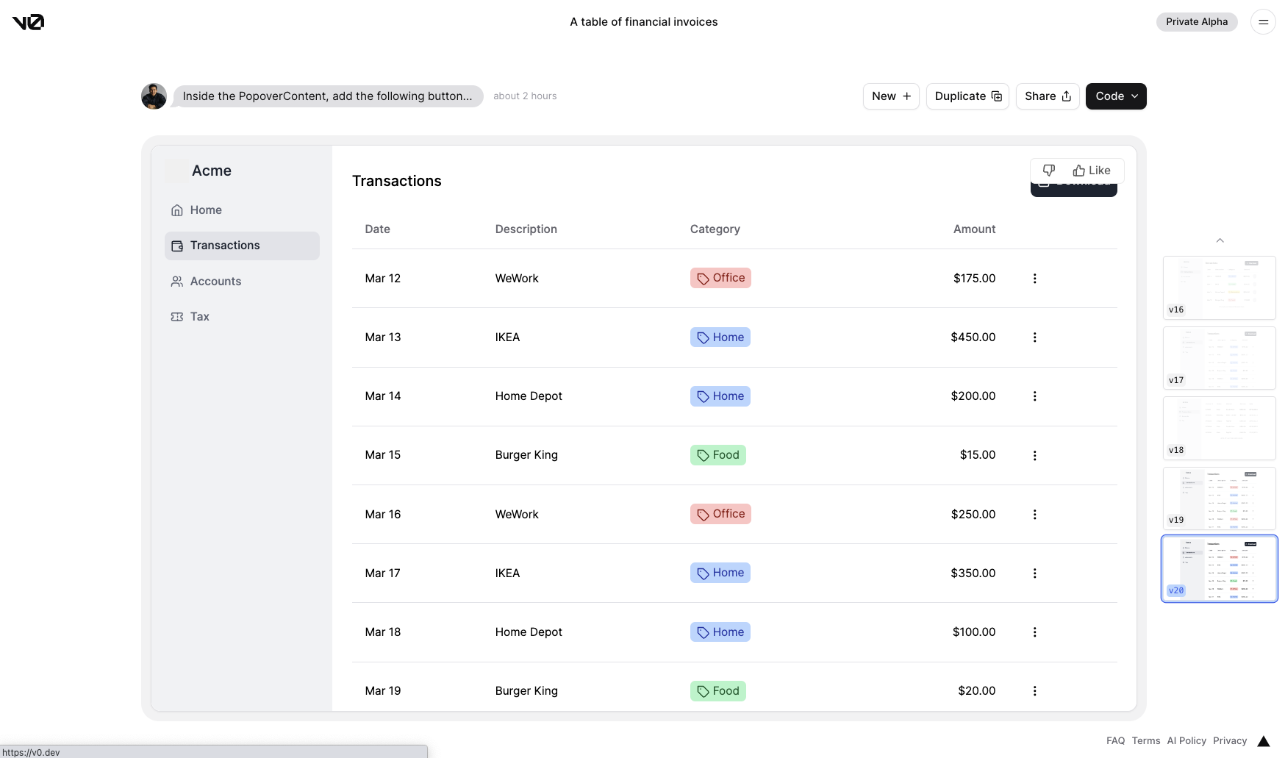Image resolution: width=1285 pixels, height=758 pixels.
Task: Click the $450.00 amount cell
Action: (x=973, y=337)
